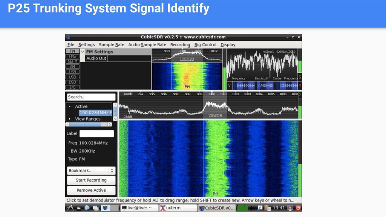Click the taskbar green CPU monitor
The image size is (386, 217).
click(x=242, y=208)
